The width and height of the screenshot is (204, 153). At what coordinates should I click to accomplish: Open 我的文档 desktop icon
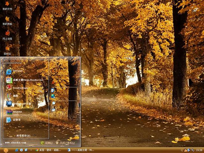point(7,5)
